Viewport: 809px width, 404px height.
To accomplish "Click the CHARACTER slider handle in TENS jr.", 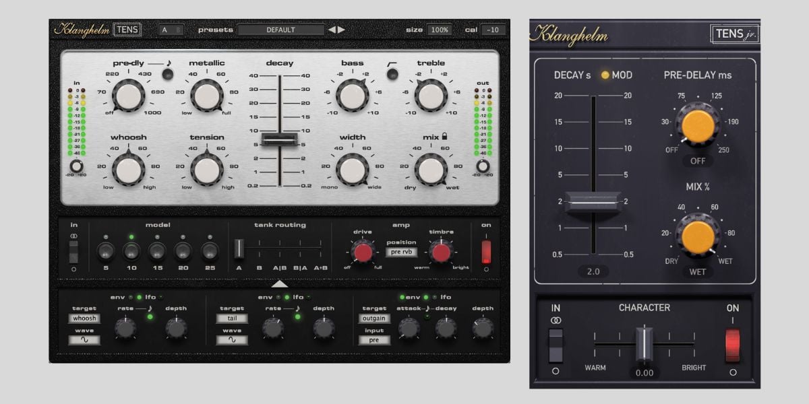I will 645,344.
